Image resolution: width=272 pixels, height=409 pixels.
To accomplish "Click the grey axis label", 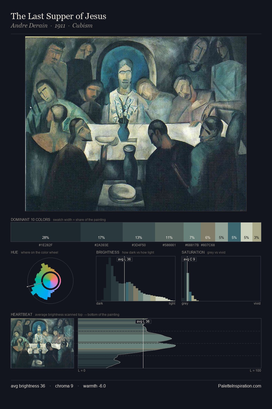I will coord(185,303).
